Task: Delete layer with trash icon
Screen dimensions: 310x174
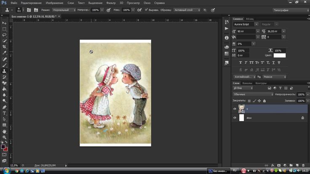Action: [x=303, y=165]
